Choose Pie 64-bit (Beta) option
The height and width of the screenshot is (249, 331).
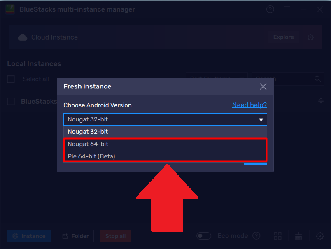click(165, 156)
